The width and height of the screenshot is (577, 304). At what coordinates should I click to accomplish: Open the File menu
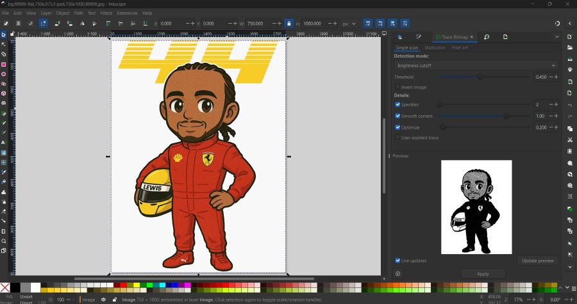6,13
